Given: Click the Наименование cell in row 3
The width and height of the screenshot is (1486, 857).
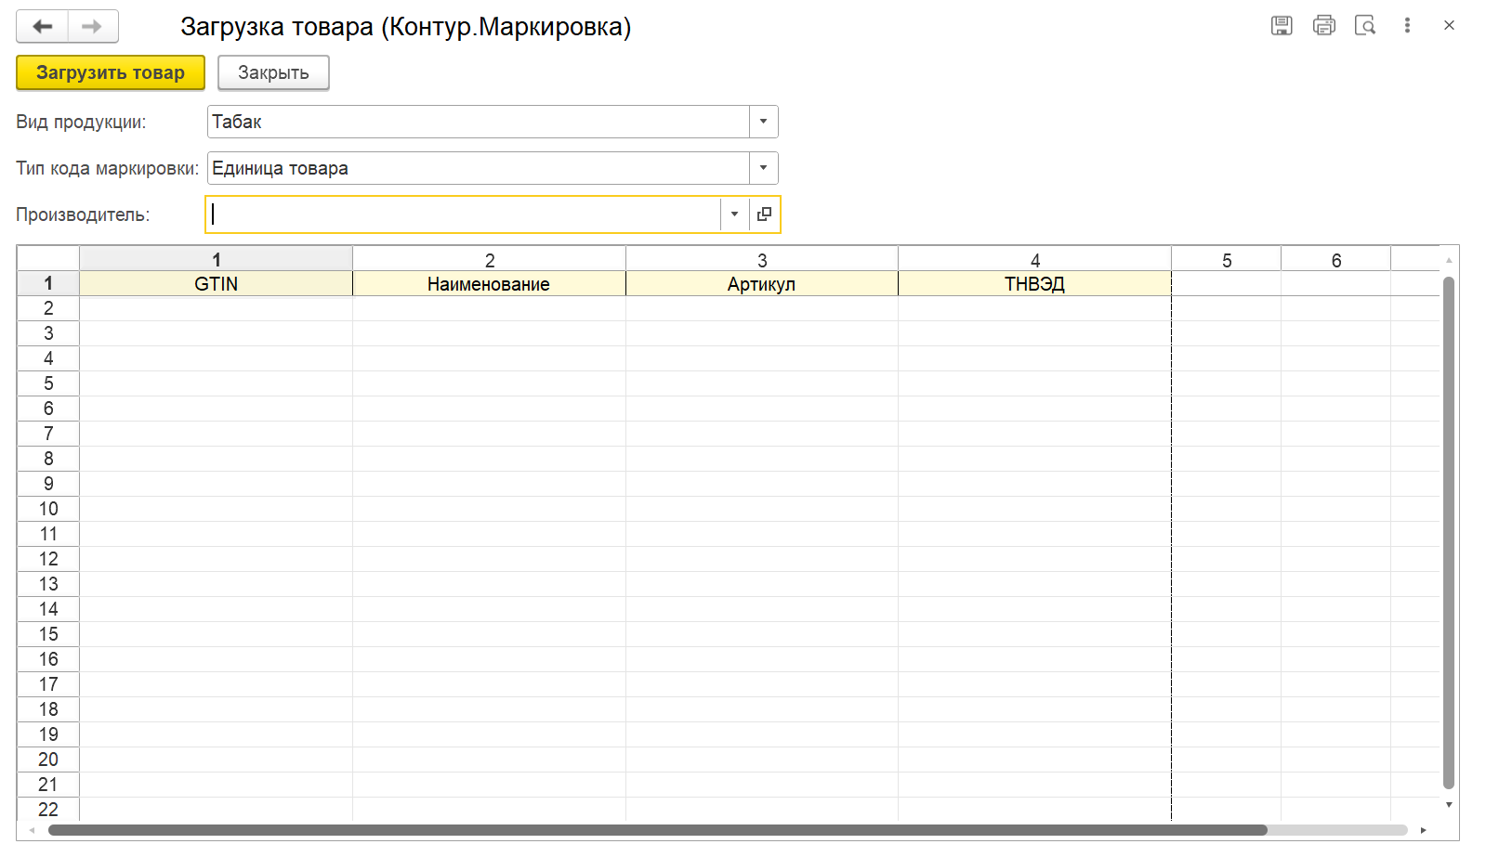Looking at the screenshot, I should coord(489,333).
